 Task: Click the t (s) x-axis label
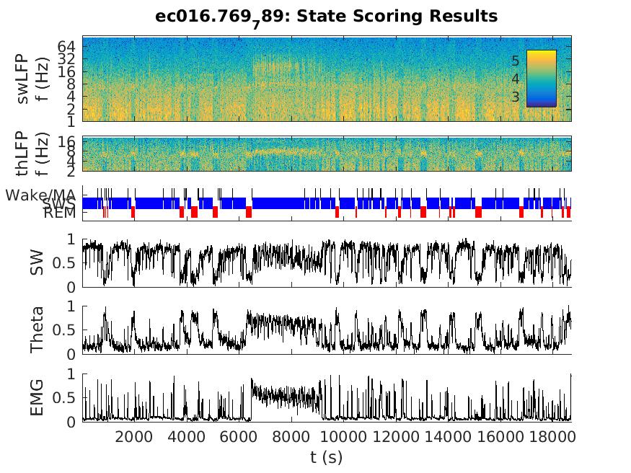(326, 457)
